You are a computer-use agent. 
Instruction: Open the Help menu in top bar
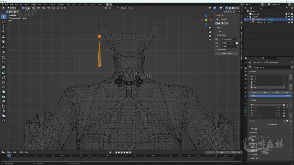[x=27, y=5]
